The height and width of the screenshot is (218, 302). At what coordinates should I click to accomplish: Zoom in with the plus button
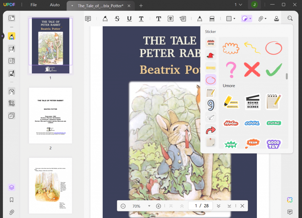click(x=158, y=206)
